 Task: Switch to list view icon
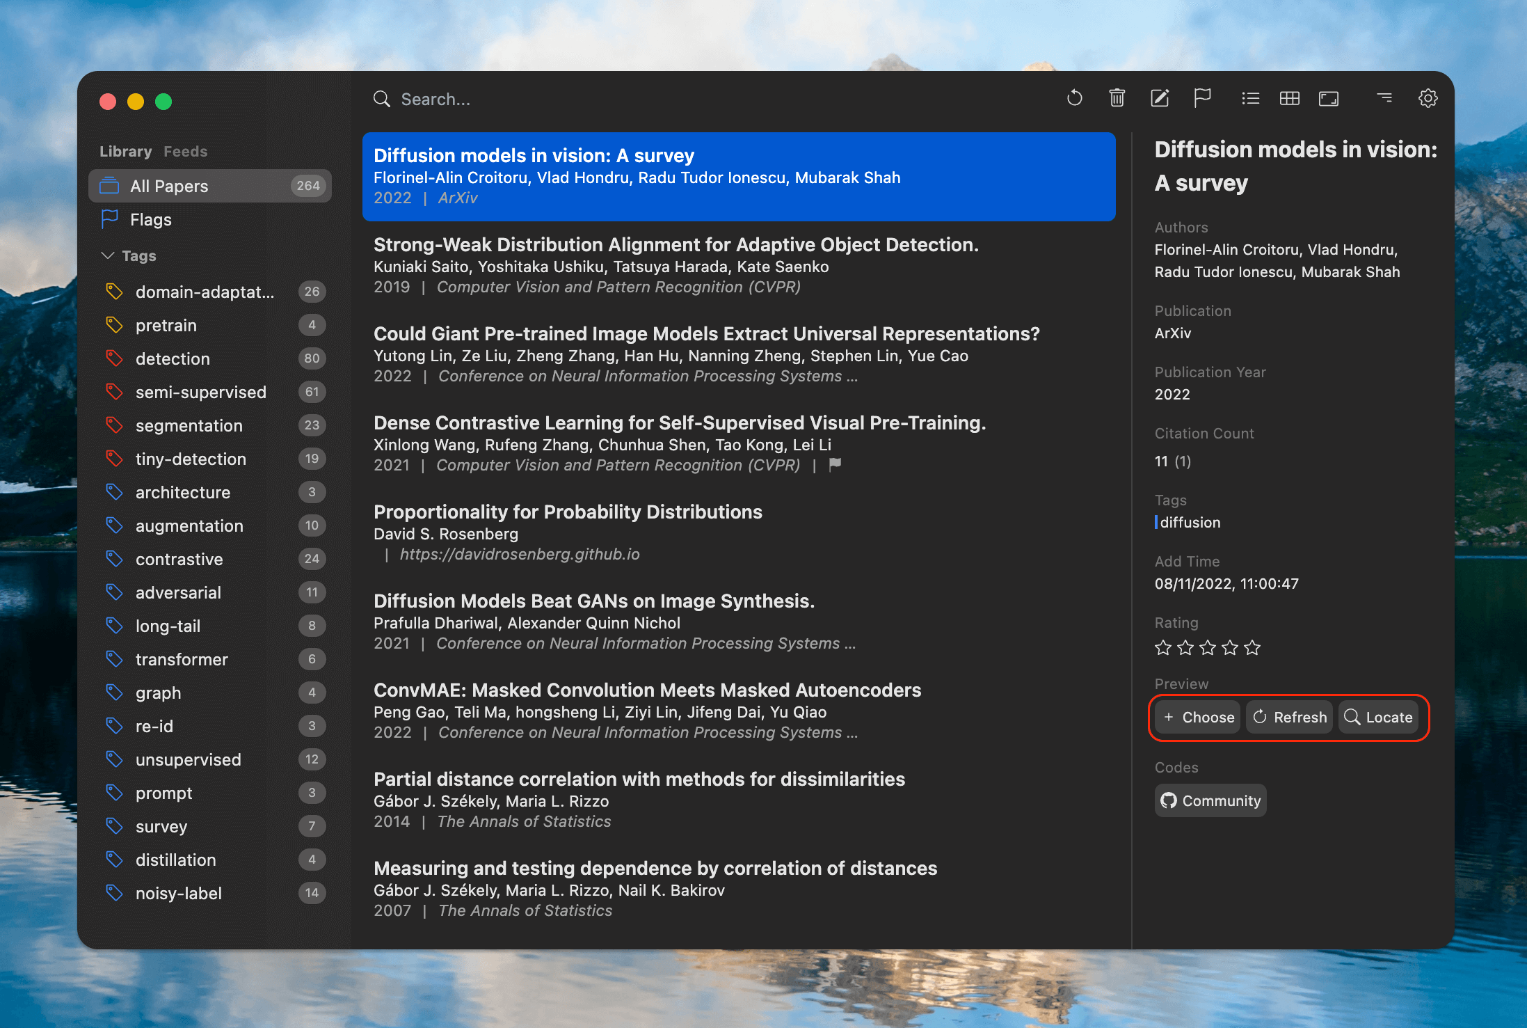click(x=1250, y=98)
